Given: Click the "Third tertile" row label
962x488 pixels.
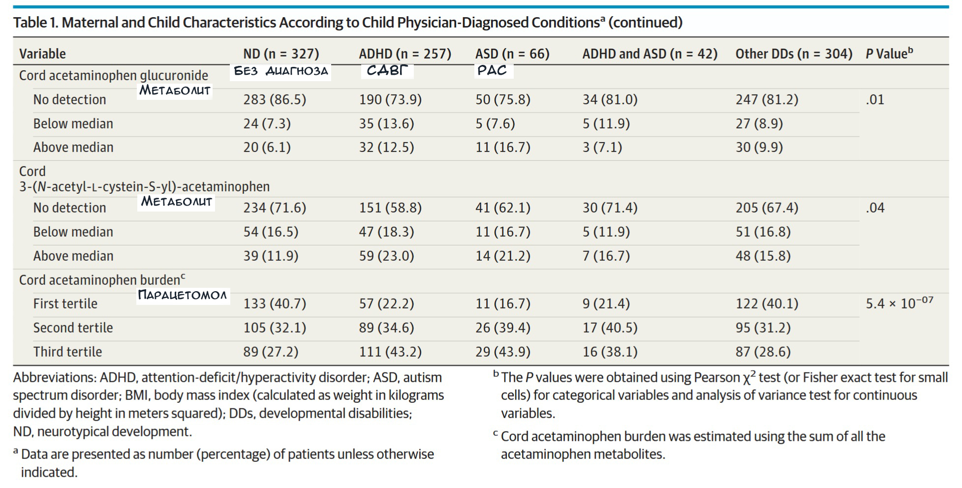Looking at the screenshot, I should tap(67, 352).
